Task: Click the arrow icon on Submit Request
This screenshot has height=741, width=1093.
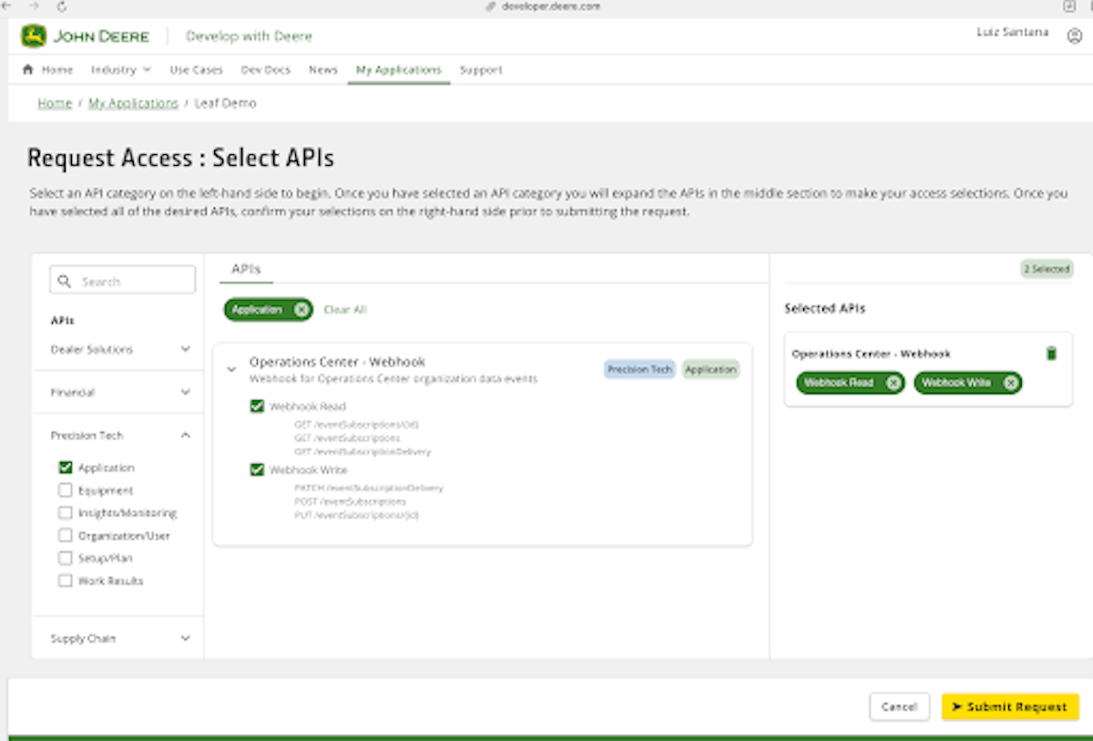Action: point(957,706)
